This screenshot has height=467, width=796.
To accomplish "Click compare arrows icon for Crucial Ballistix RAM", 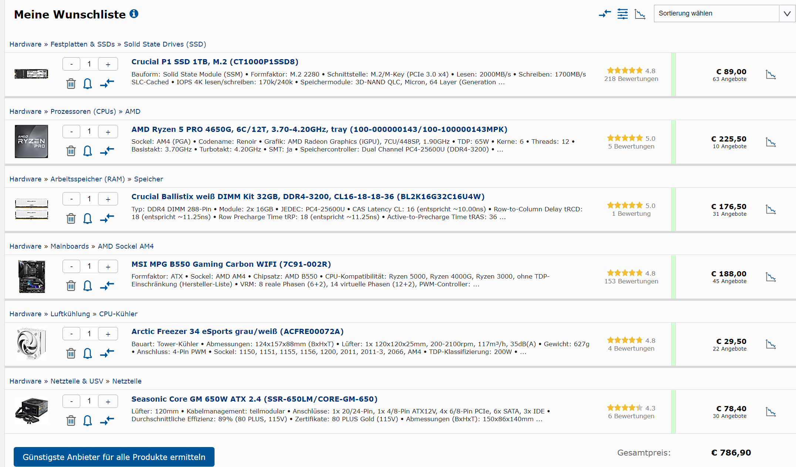I will coord(107,218).
